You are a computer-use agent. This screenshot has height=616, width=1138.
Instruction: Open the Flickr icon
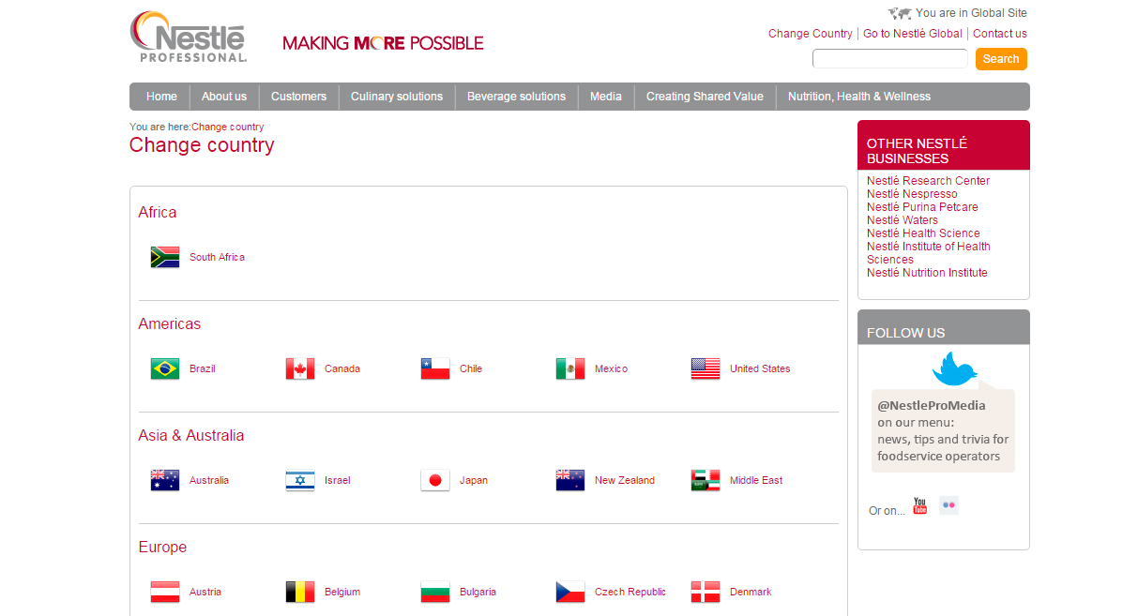click(x=948, y=505)
